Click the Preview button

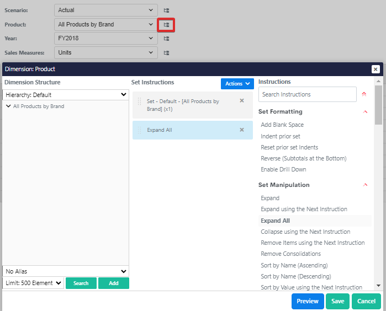tap(308, 301)
